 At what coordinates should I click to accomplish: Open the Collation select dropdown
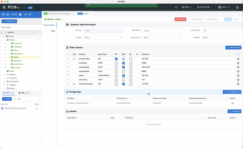221,38
